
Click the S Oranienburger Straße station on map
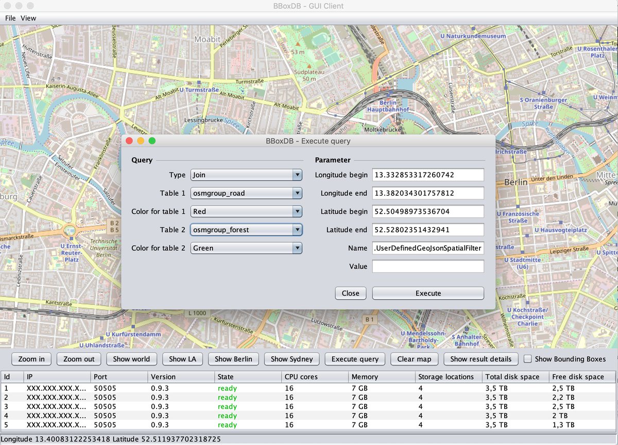point(543,104)
